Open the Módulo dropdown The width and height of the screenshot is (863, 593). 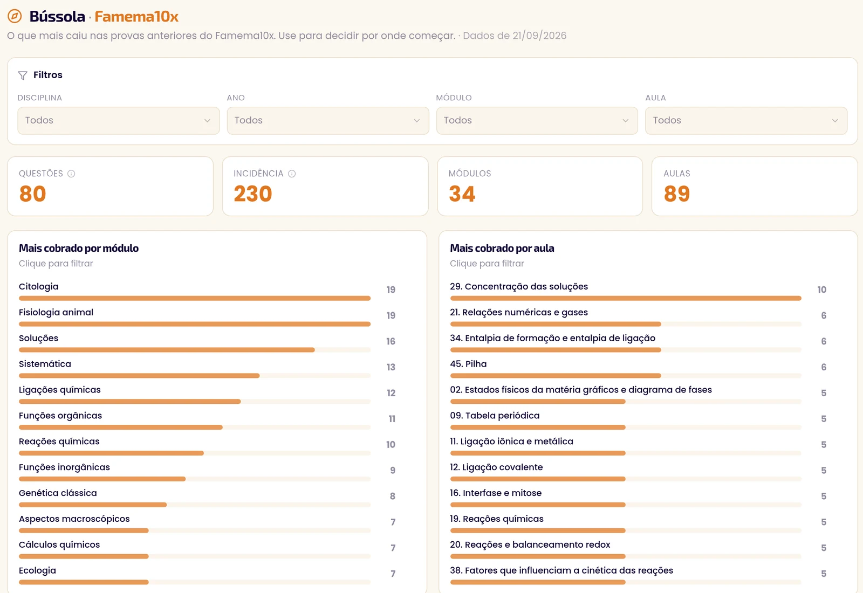537,121
